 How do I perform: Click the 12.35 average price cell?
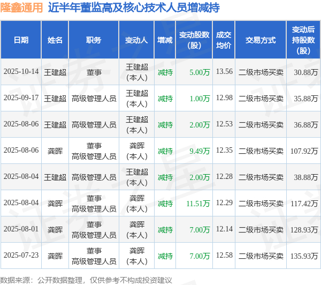point(224,151)
